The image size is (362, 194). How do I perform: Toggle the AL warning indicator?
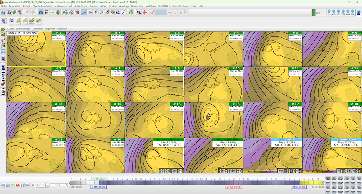pyautogui.click(x=329, y=13)
